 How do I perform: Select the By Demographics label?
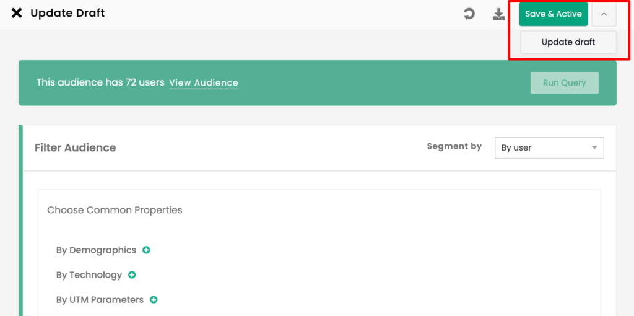[x=96, y=250]
